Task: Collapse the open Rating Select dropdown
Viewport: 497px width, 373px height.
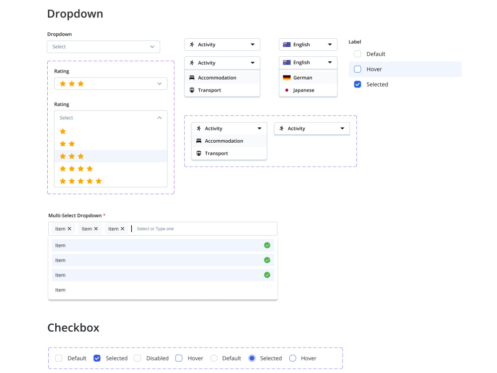Action: coord(160,118)
